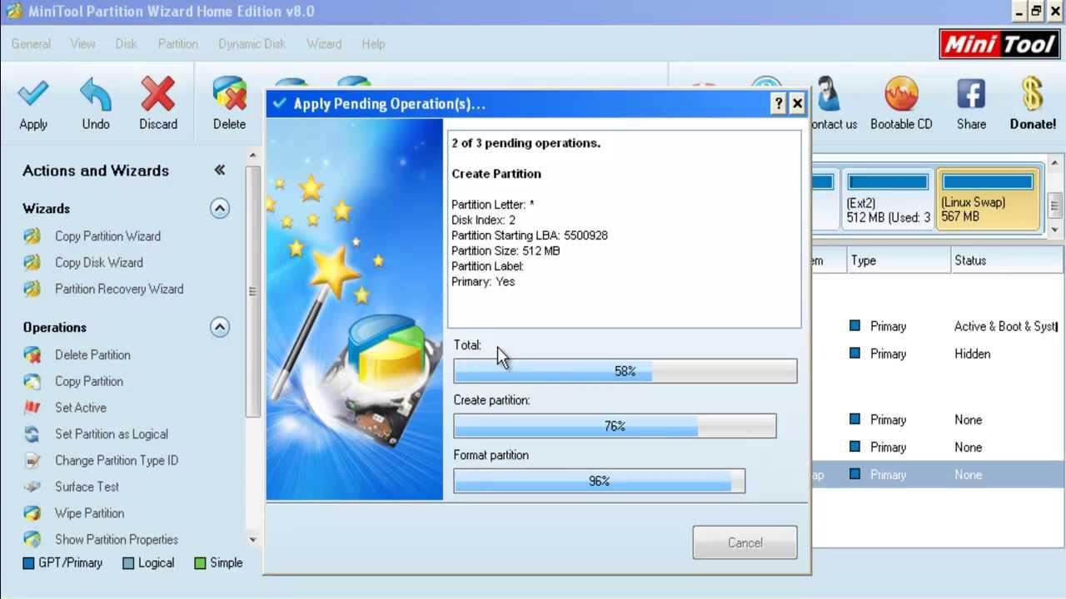This screenshot has height=599, width=1066.
Task: Open the Disk menu
Action: [x=127, y=44]
